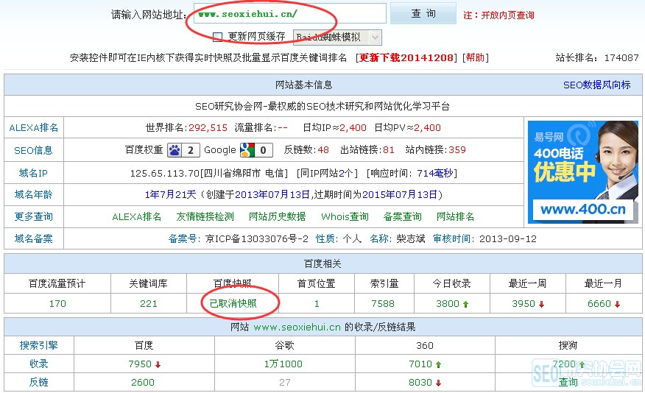The image size is (645, 393).
Task: Open the 域名IP row label
Action: (34, 173)
